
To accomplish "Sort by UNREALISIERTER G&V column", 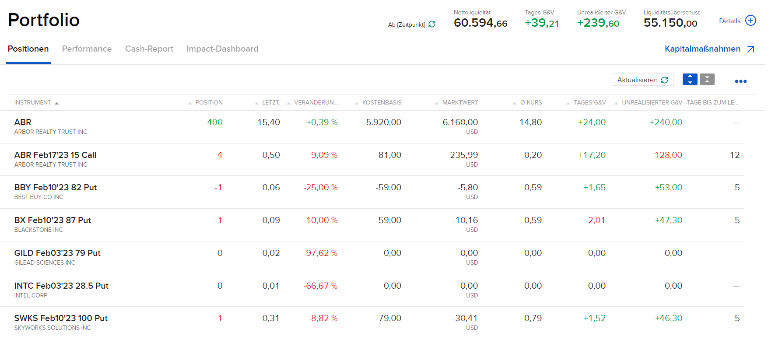I will [x=652, y=103].
